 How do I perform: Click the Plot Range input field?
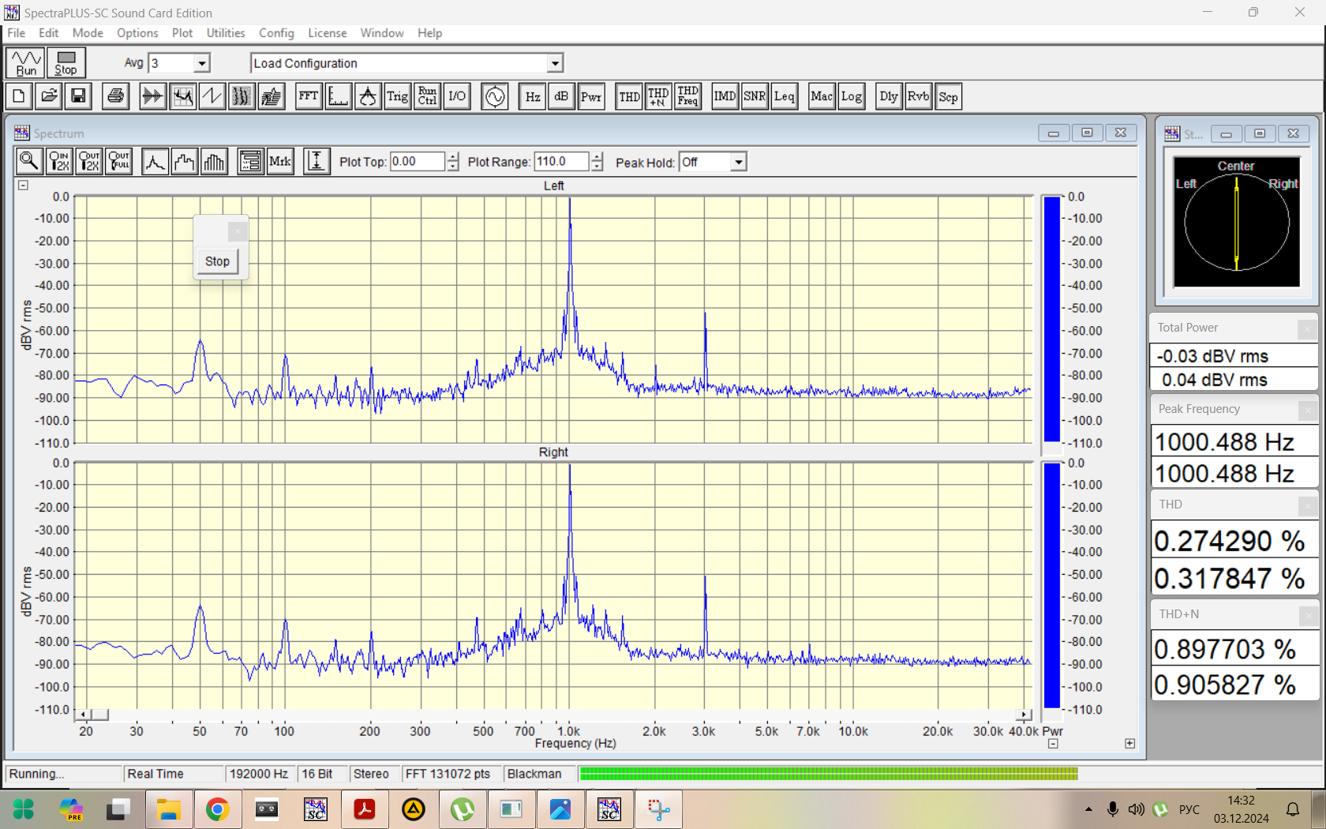pyautogui.click(x=561, y=162)
